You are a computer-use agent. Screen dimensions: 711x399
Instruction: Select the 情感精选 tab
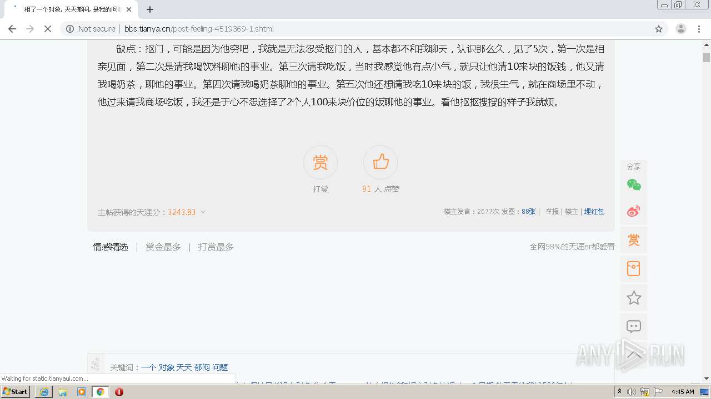tap(110, 247)
